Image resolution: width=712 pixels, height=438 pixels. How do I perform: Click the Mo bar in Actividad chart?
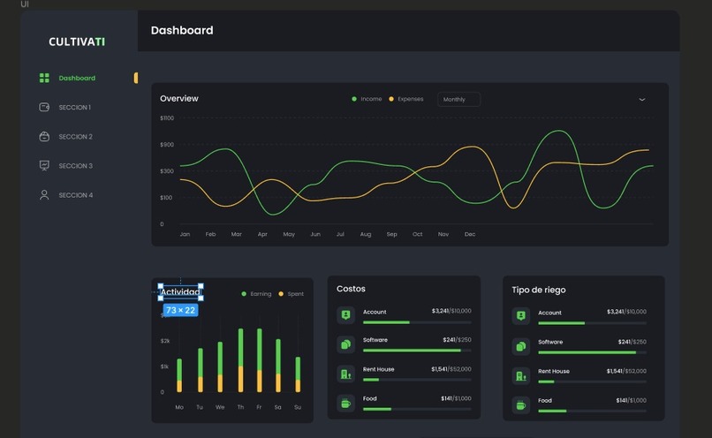click(179, 375)
